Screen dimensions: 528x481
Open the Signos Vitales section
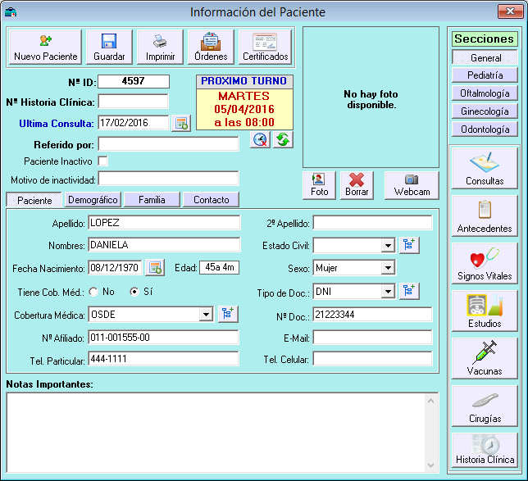coord(485,263)
